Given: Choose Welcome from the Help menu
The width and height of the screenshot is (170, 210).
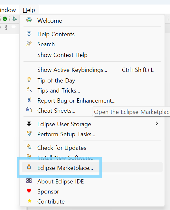Looking at the screenshot, I should click(x=92, y=21).
